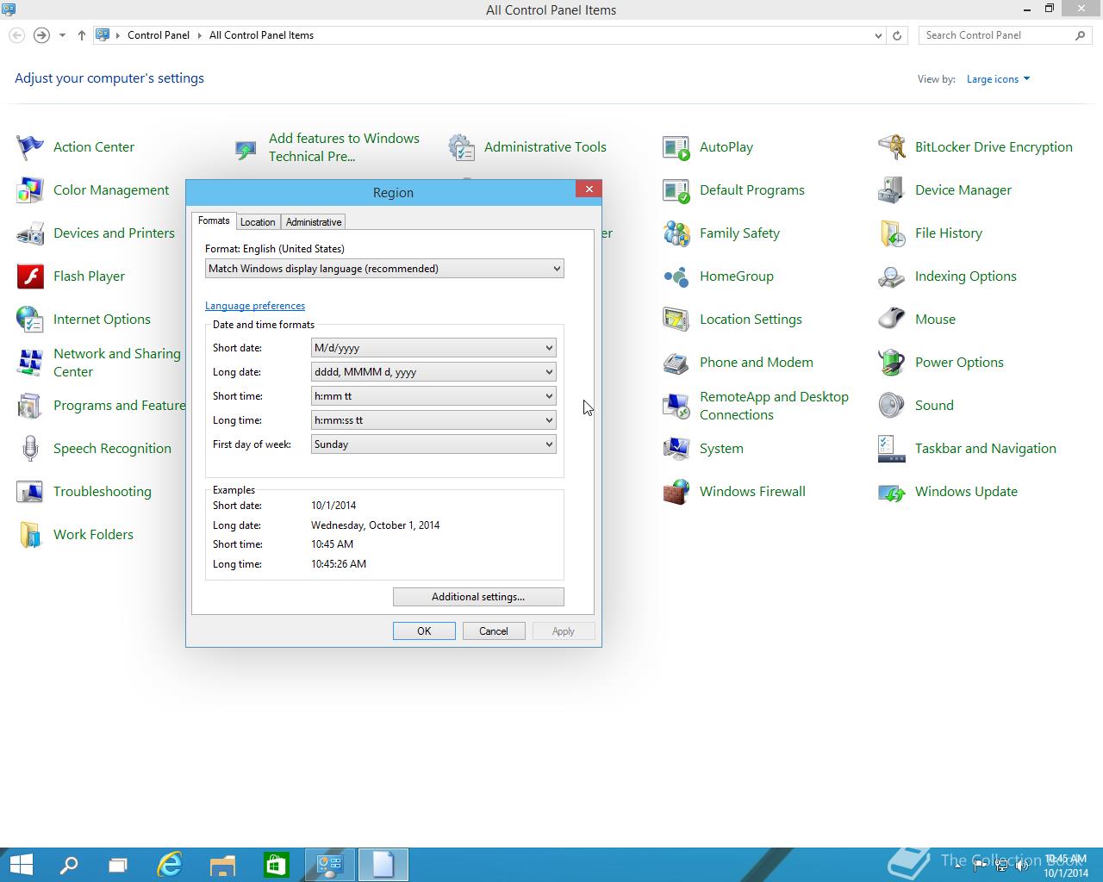Viewport: 1103px width, 882px height.
Task: Confirm with the OK button
Action: (x=424, y=631)
